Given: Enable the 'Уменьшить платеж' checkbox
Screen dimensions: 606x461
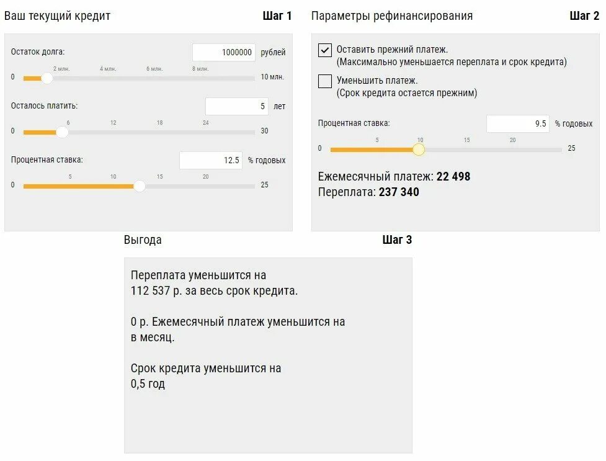Looking at the screenshot, I should pos(325,81).
